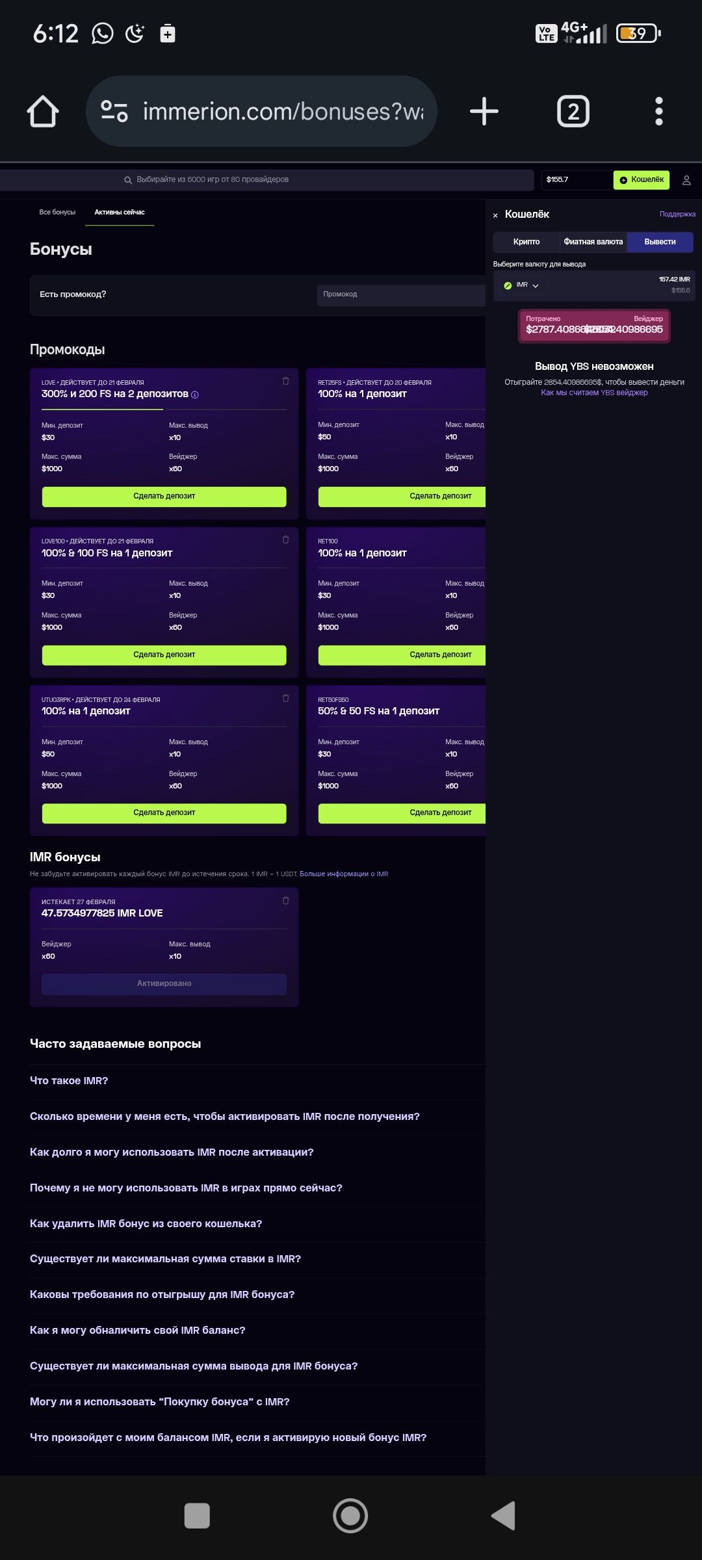Open the browser three-dot menu
Image resolution: width=702 pixels, height=1560 pixels.
point(658,111)
